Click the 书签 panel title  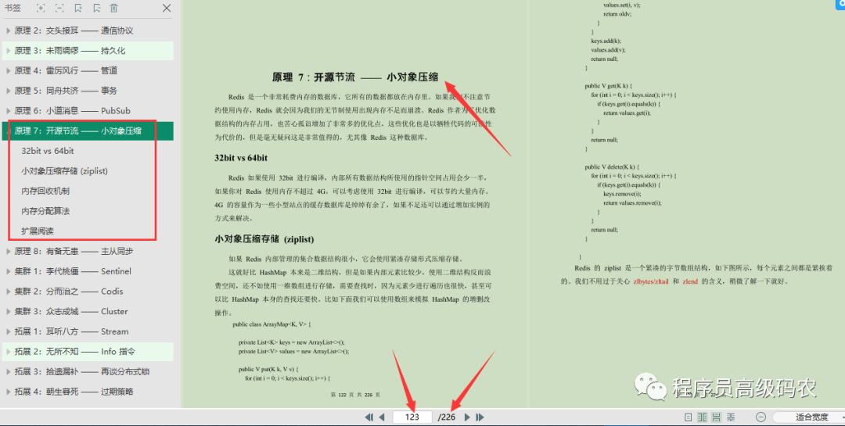13,8
